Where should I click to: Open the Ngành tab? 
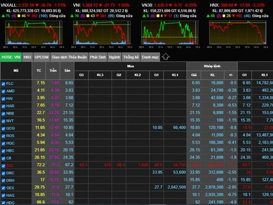click(x=115, y=57)
